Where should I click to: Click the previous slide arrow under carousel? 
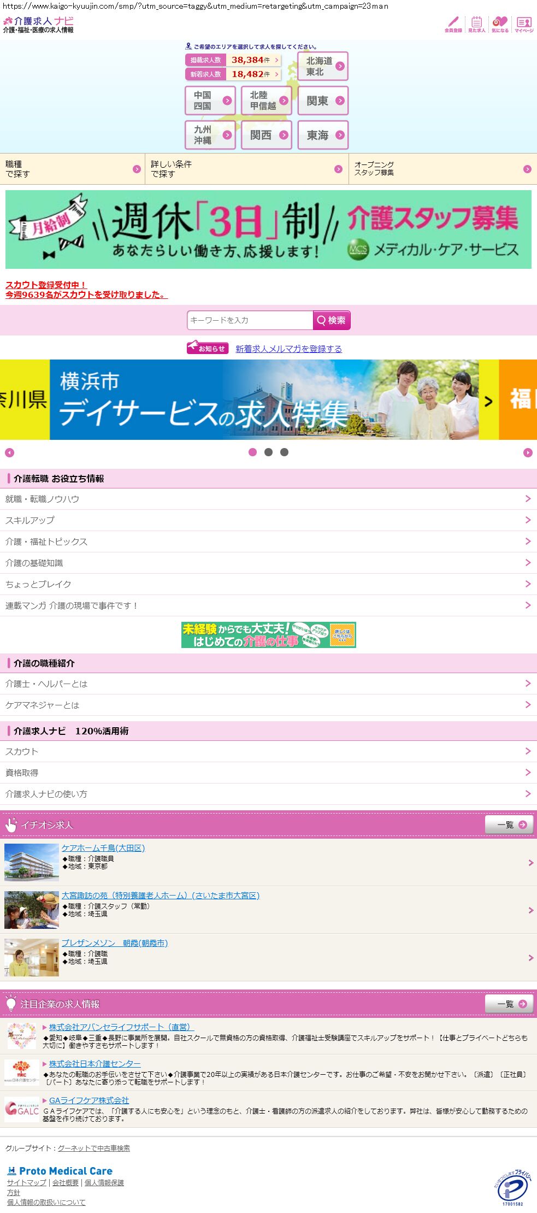[9, 452]
